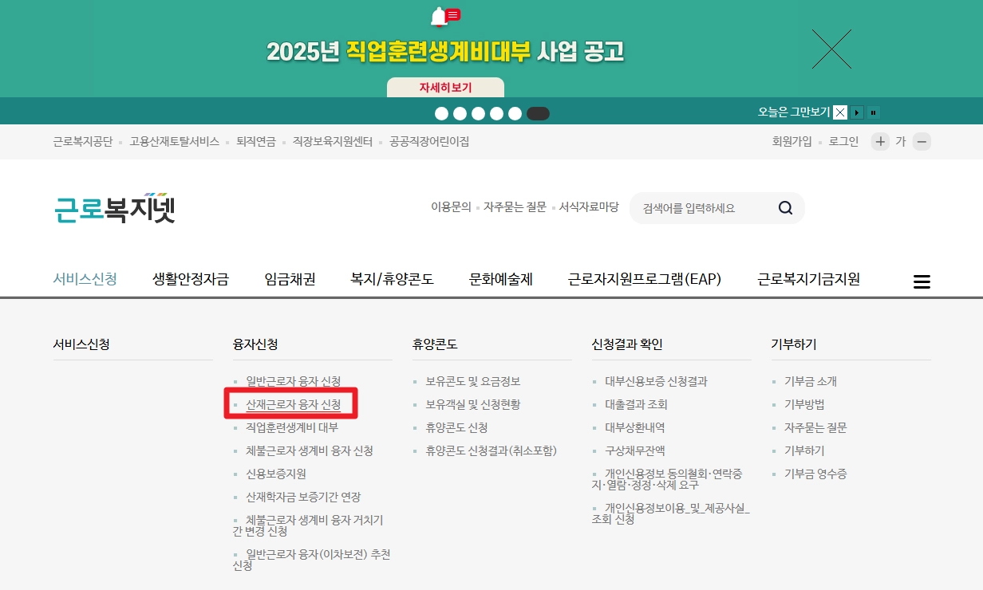Viewport: 983px width, 590px height.
Task: Switch to the 문화예술제 menu item
Action: click(x=500, y=279)
